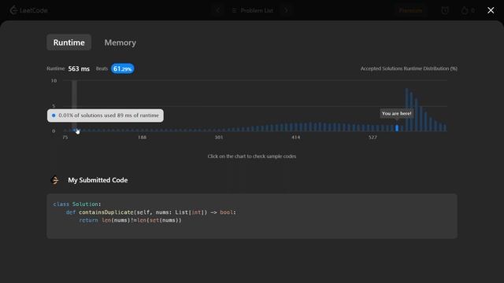Click the 414 axis label on chart

(x=296, y=138)
